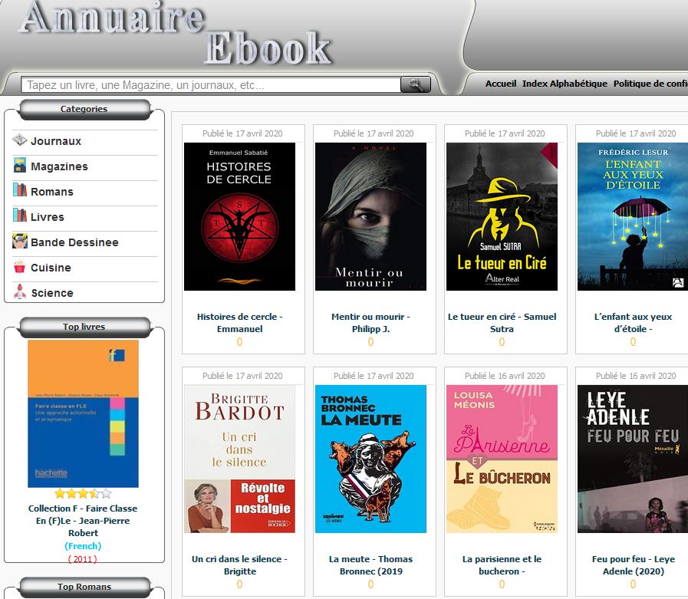Click the Journaux newspaper icon
The image size is (688, 599).
click(20, 140)
